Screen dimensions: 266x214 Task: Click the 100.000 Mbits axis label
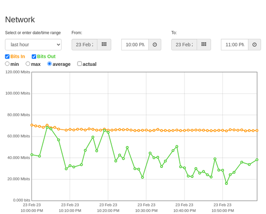[x=18, y=93]
